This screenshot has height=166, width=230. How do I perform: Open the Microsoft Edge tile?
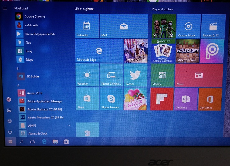coord(99,51)
